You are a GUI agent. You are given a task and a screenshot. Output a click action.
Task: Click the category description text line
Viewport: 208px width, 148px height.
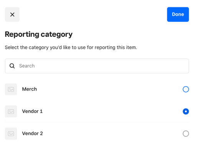coord(71,47)
